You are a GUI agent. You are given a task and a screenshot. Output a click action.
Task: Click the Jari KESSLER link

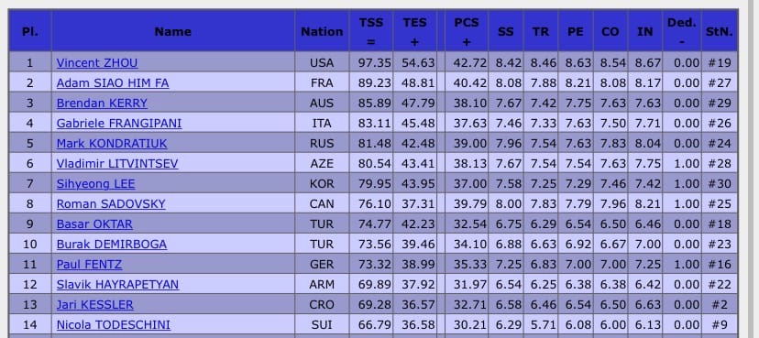point(95,305)
